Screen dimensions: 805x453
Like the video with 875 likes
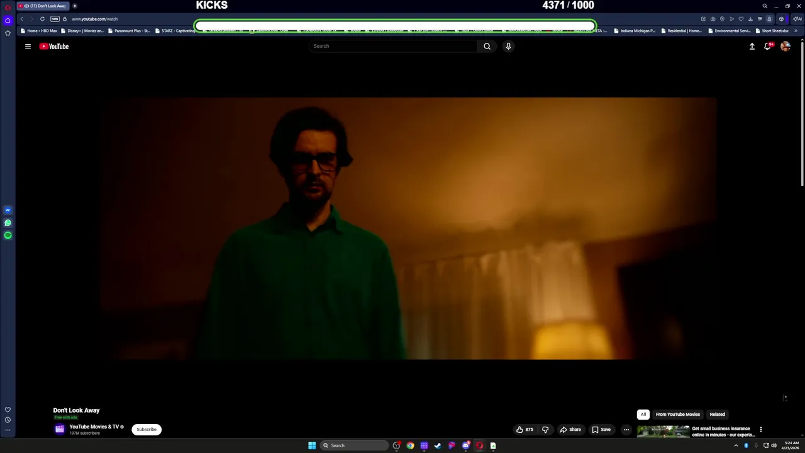525,430
